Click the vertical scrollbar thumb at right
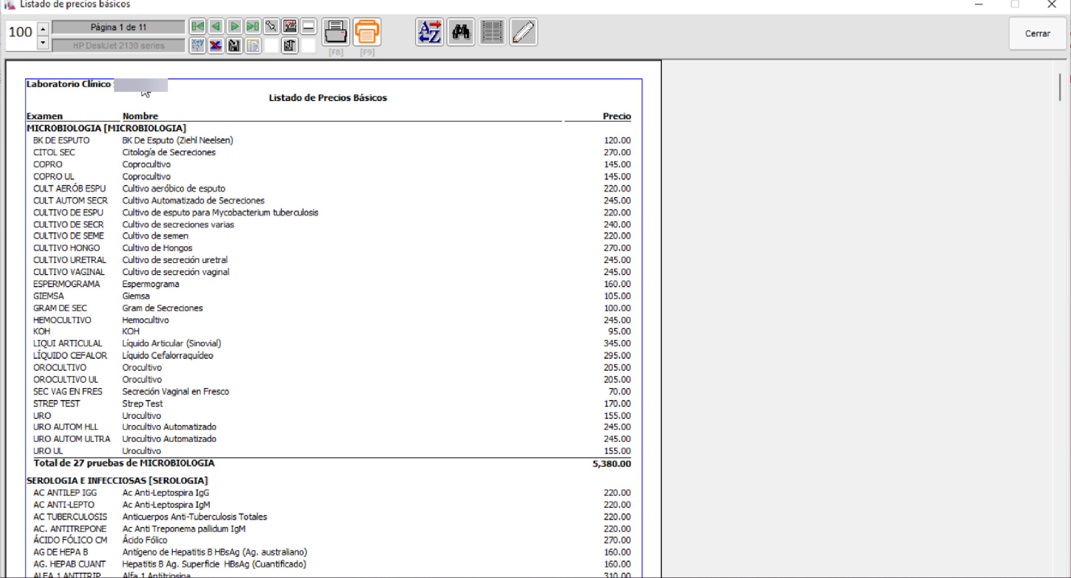The image size is (1071, 578). pyautogui.click(x=1060, y=87)
